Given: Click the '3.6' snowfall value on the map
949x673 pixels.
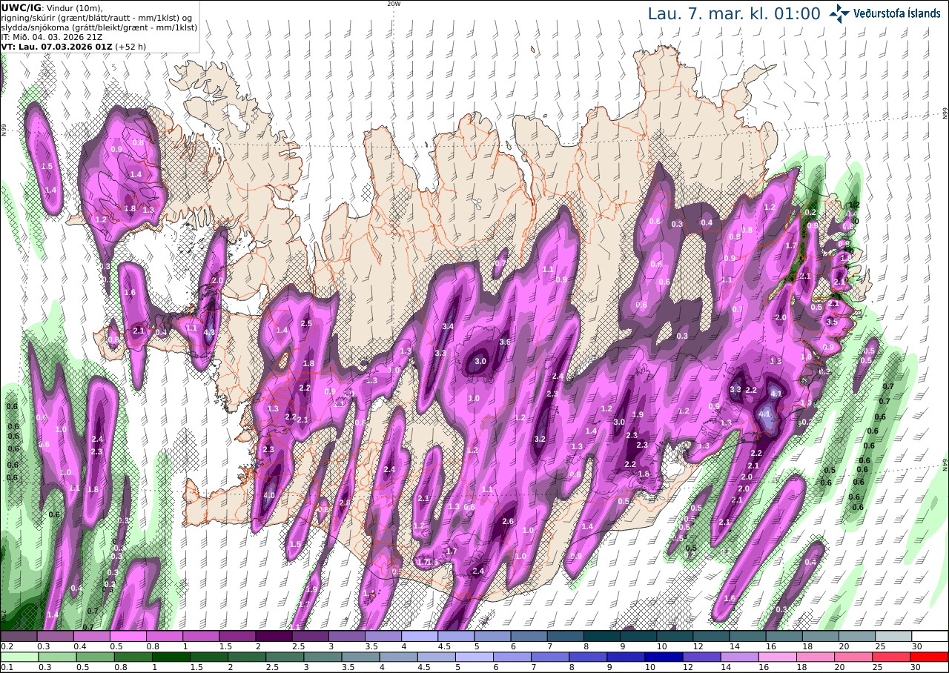Looking at the screenshot, I should tap(506, 342).
